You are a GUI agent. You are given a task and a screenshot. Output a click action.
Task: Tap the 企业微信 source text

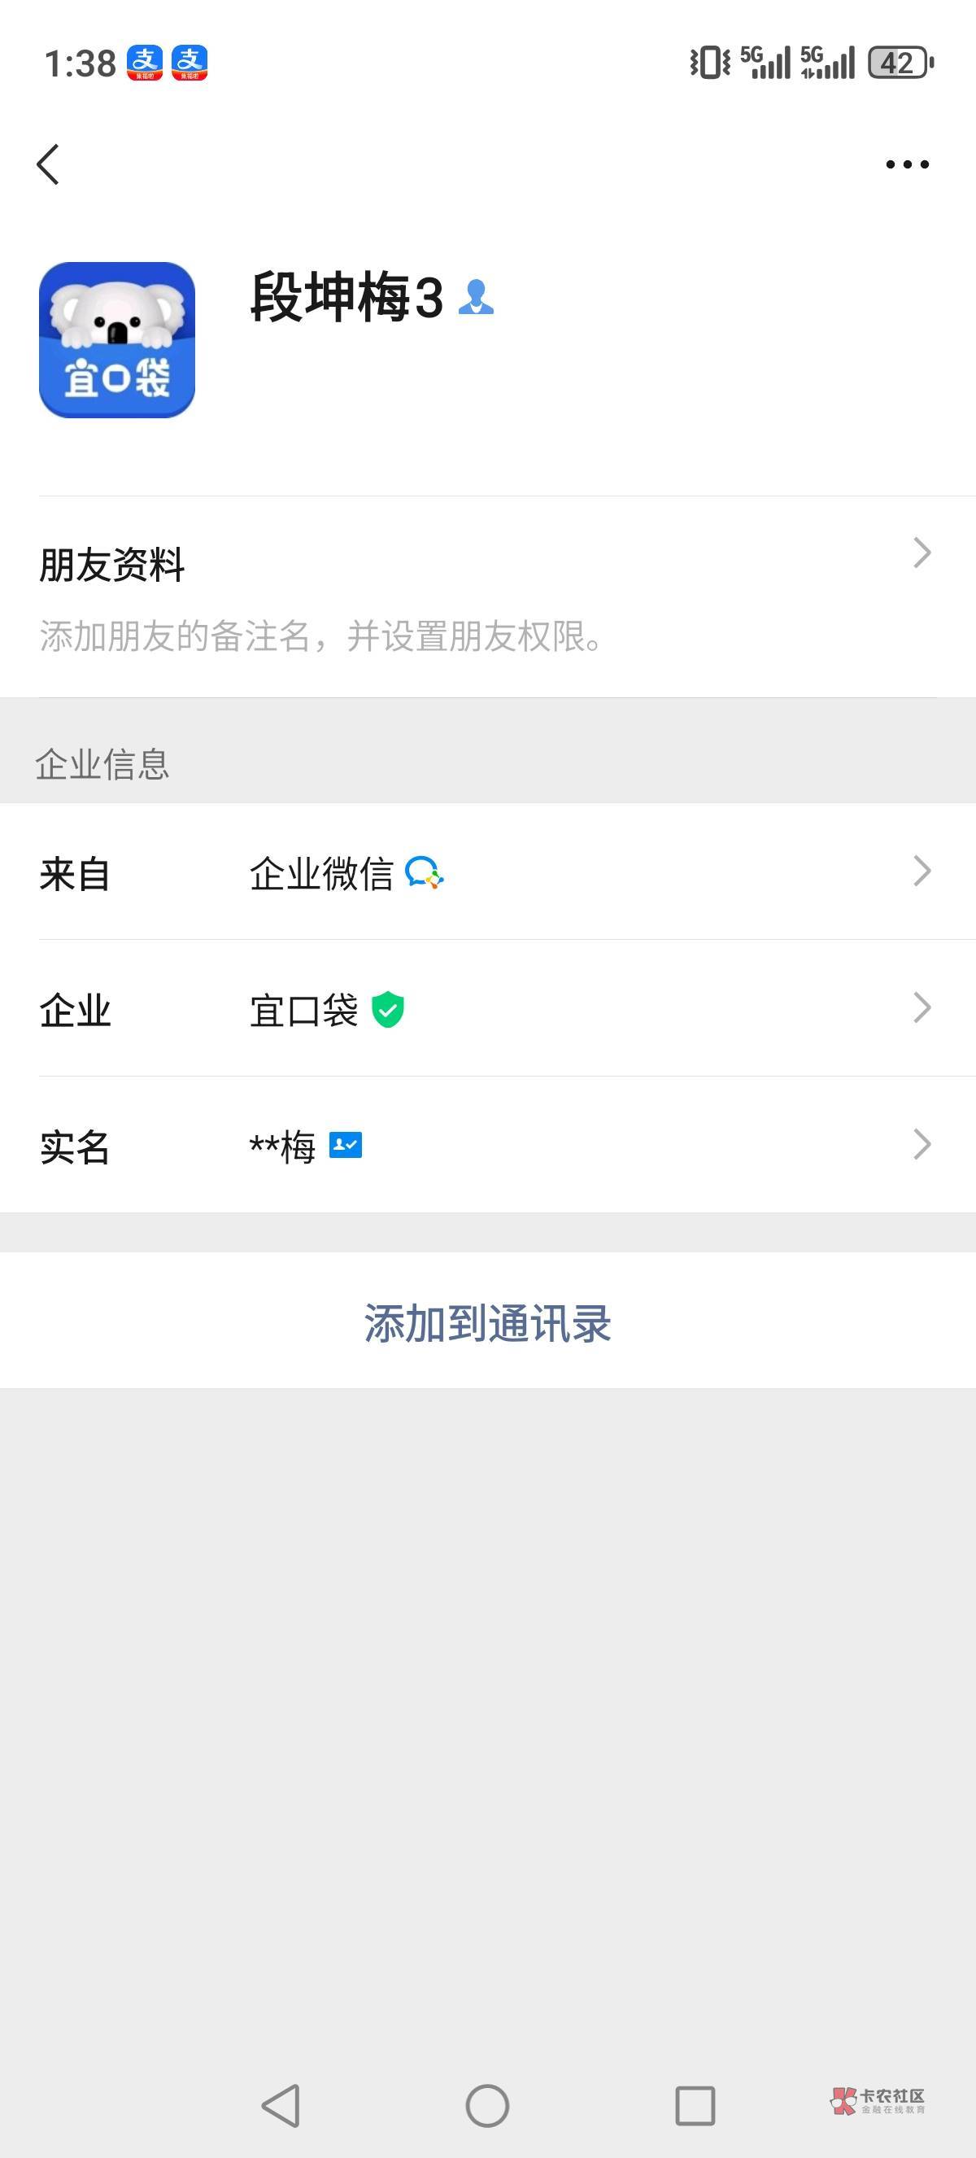pos(321,874)
